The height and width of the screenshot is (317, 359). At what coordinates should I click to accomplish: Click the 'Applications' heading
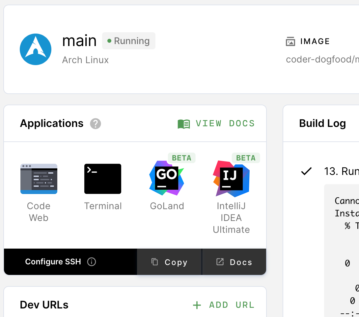pyautogui.click(x=52, y=123)
